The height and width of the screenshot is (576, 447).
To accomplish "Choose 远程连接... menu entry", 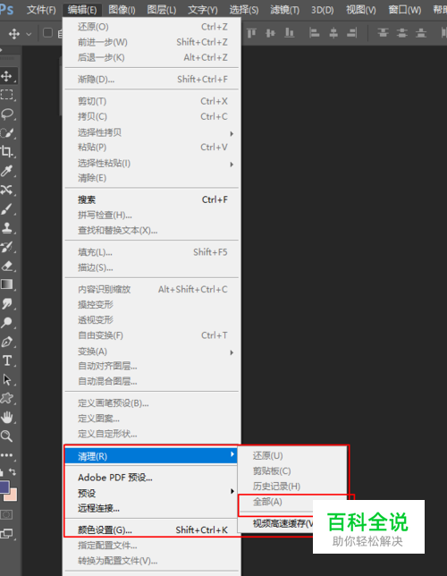I will pos(152,508).
